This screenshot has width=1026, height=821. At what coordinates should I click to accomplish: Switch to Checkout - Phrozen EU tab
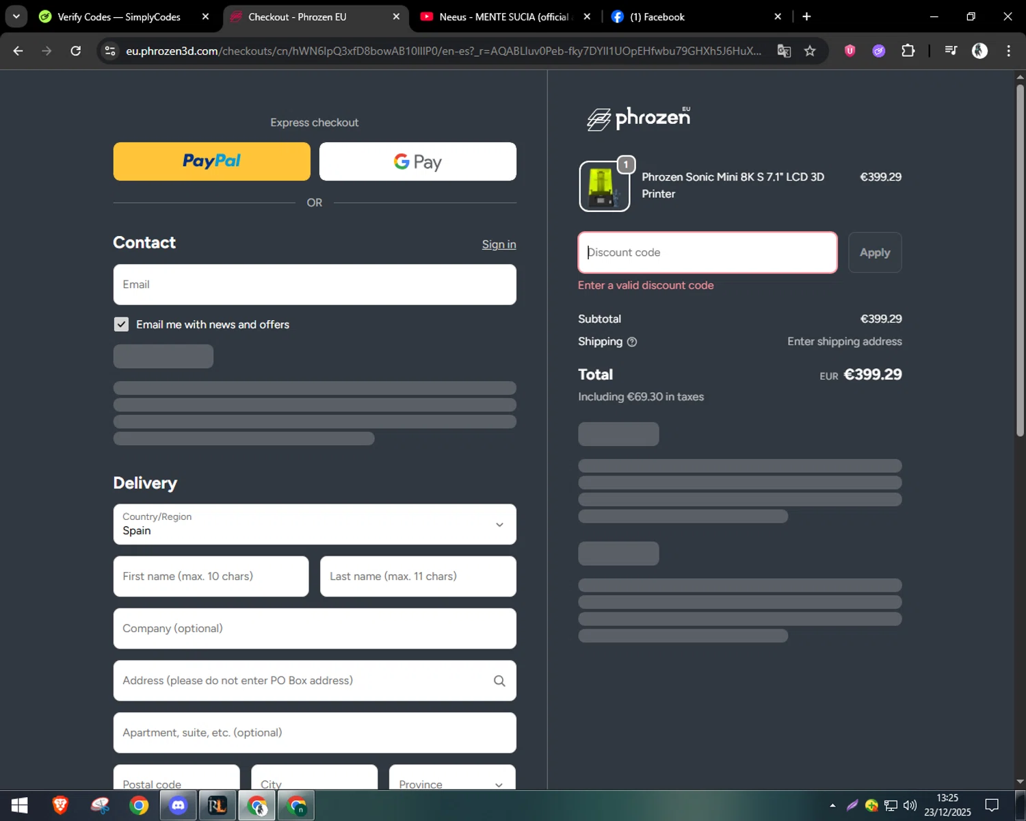(298, 16)
